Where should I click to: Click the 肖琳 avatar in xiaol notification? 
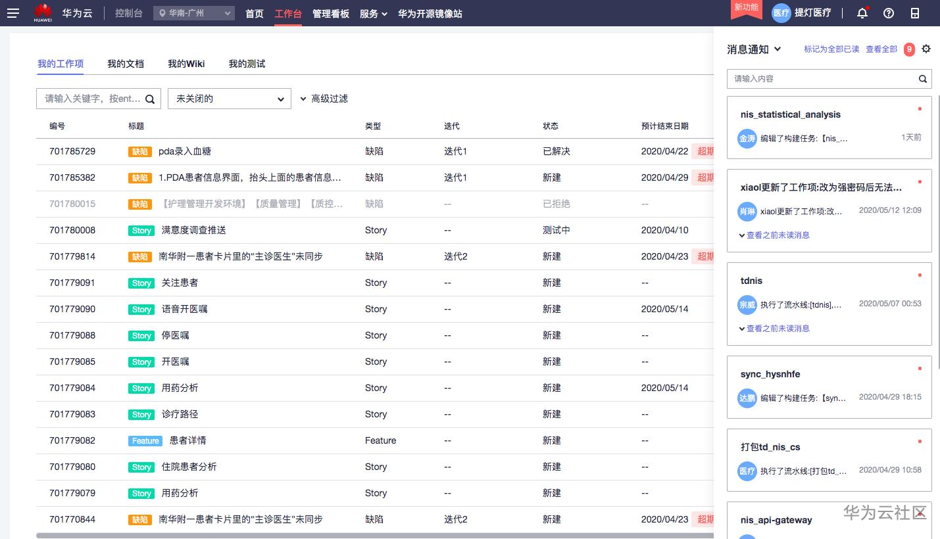coord(747,211)
